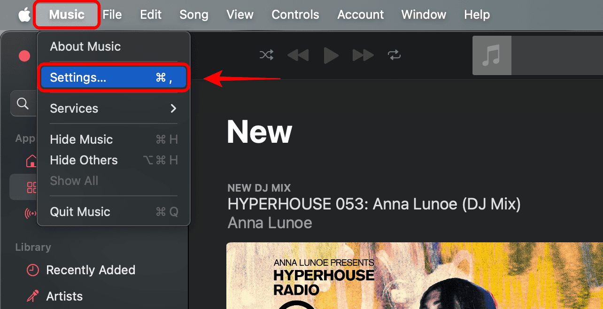This screenshot has height=309, width=603.
Task: Click the sidebar search magnifier icon
Action: pyautogui.click(x=23, y=103)
